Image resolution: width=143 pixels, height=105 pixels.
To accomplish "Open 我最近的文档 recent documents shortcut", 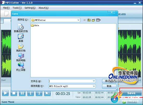I will point(21,28).
